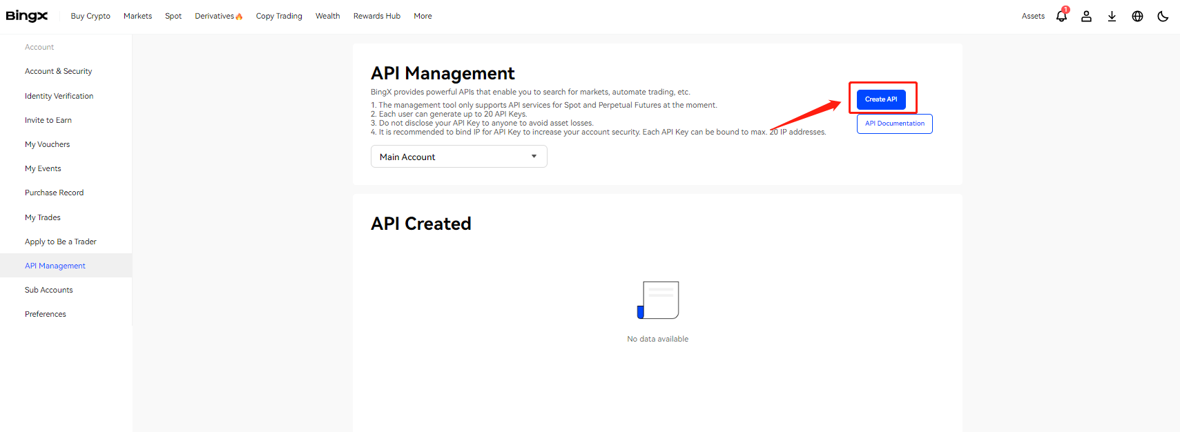
Task: Click the Main Account dropdown arrow
Action: (534, 157)
